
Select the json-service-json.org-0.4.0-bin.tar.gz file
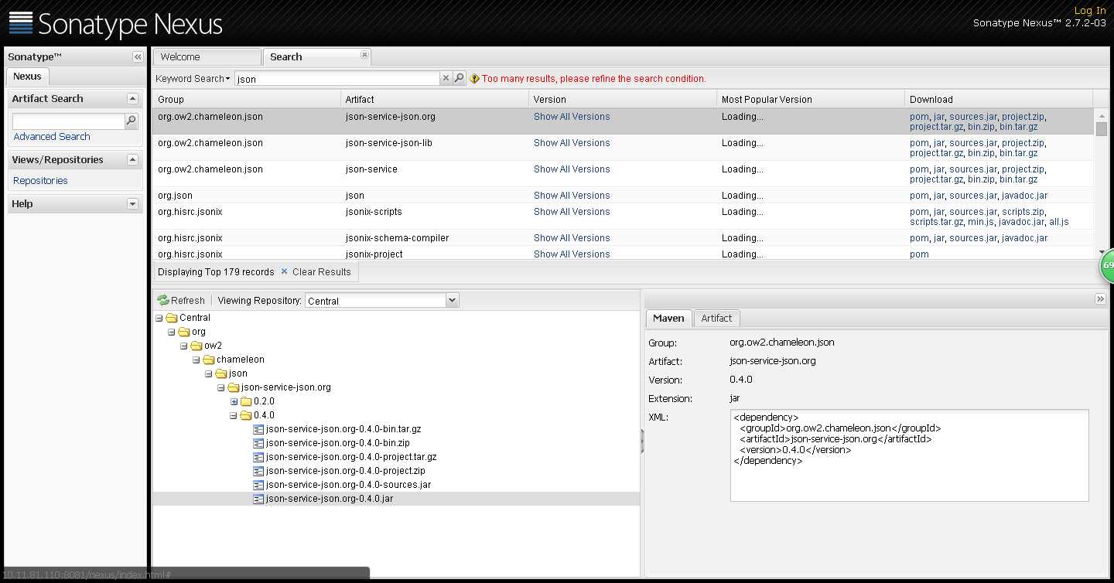click(343, 429)
